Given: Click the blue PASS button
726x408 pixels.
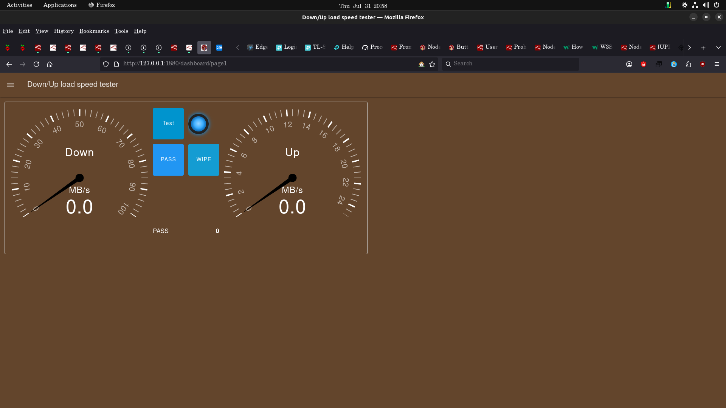Looking at the screenshot, I should (168, 159).
